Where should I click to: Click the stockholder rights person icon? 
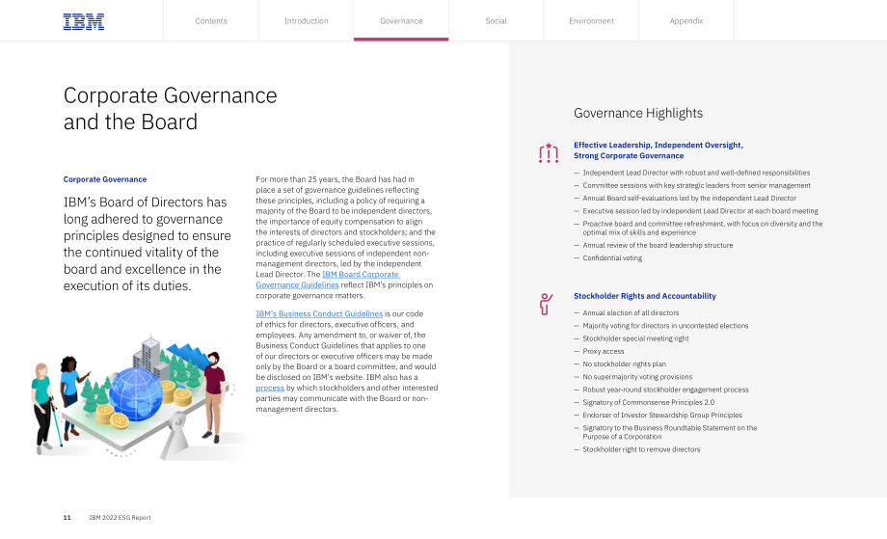[x=546, y=305]
